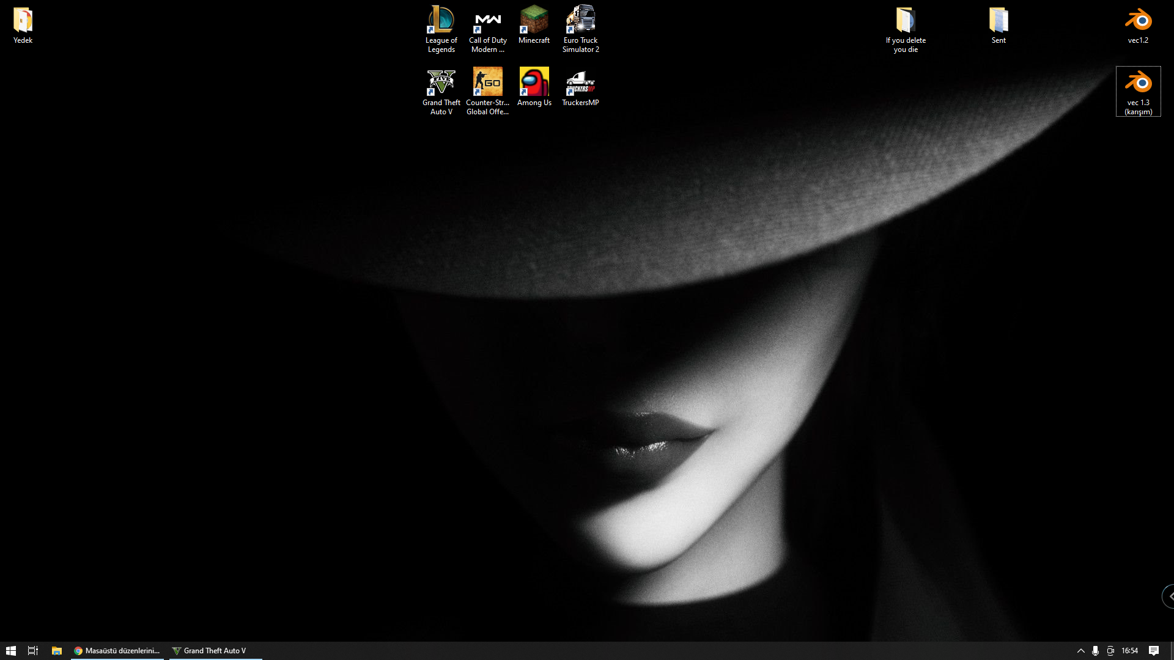
Task: Click the microphone tray icon
Action: point(1095,651)
